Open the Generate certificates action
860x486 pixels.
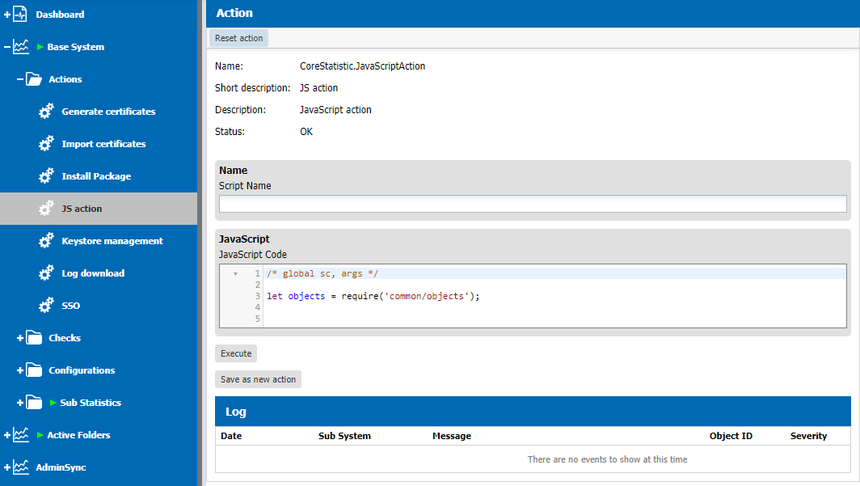point(108,112)
